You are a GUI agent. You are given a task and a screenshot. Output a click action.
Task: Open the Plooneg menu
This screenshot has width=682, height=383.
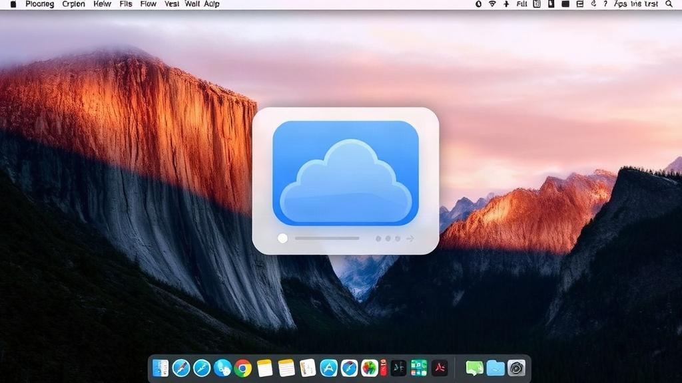[x=39, y=4]
